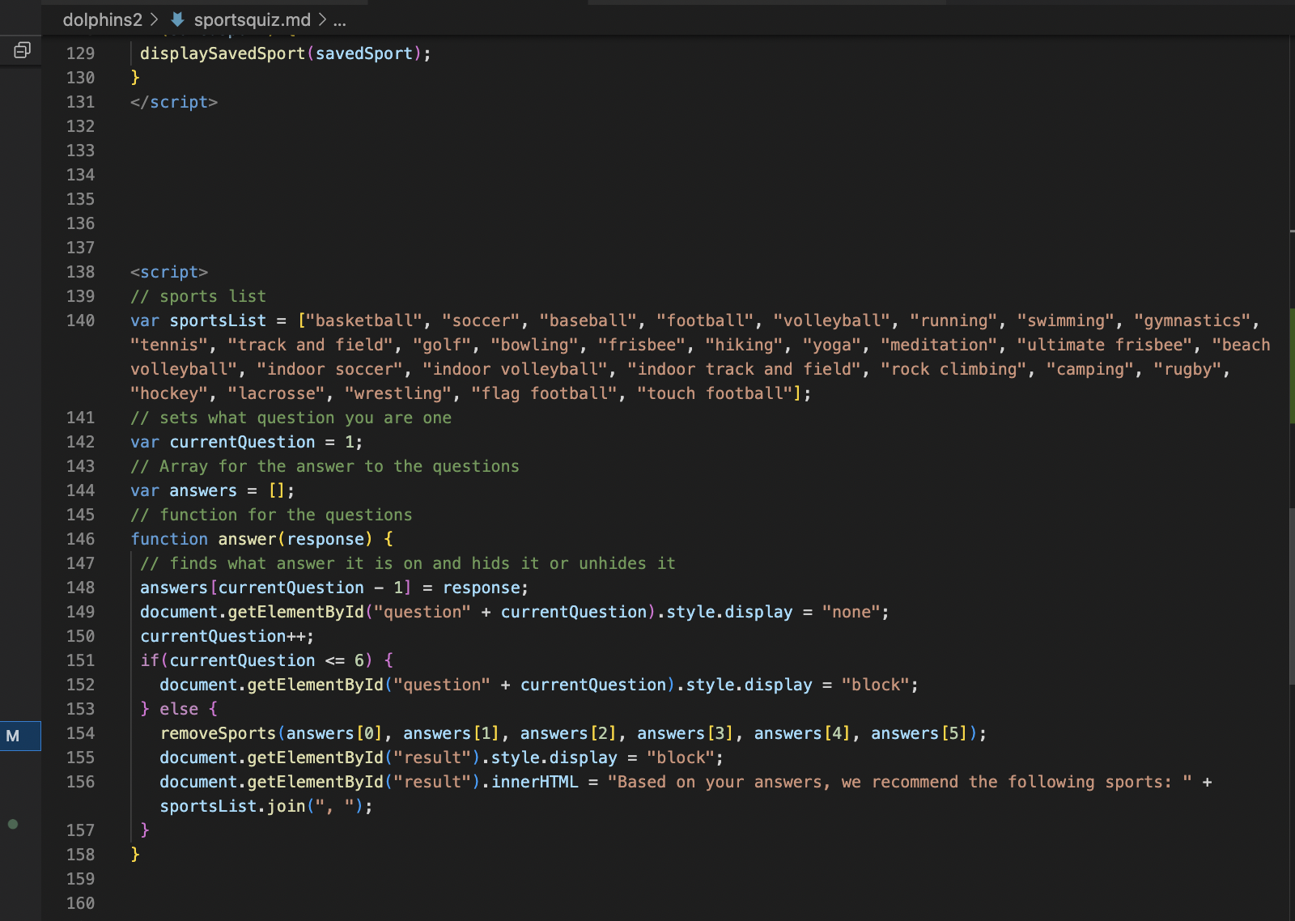This screenshot has width=1295, height=921.
Task: Expand the ellipsis breadcrumb segment
Action: click(340, 21)
